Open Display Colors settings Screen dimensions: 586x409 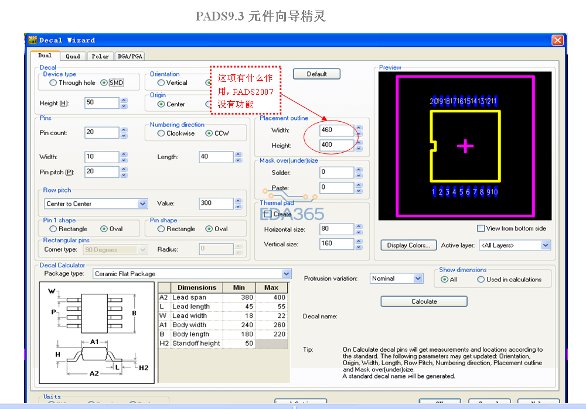(408, 245)
